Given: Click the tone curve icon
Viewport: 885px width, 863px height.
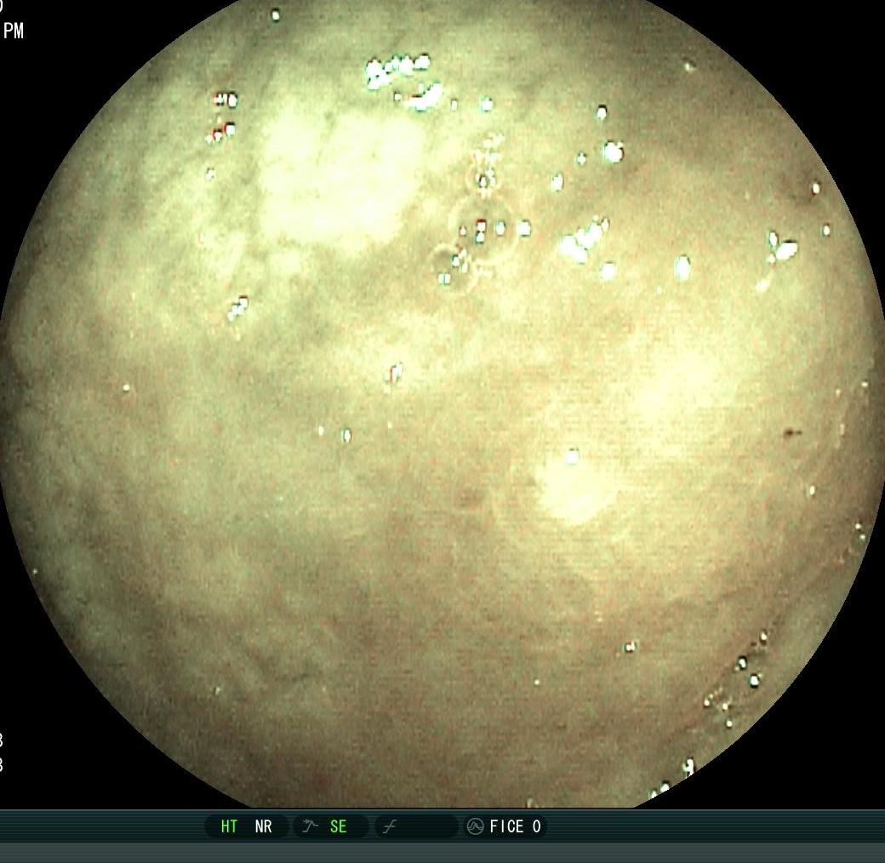Looking at the screenshot, I should click(x=390, y=827).
